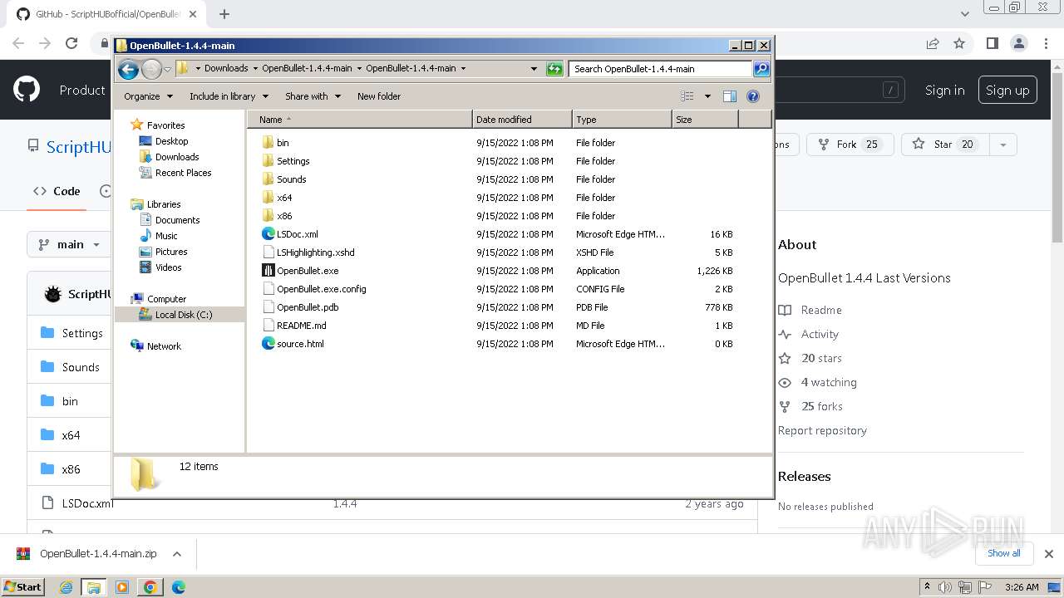Open Chrome profile avatar icon

coord(1019,43)
